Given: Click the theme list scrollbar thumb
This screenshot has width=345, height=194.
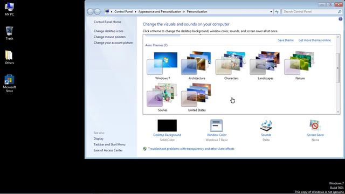Looking at the screenshot, I should [338, 68].
